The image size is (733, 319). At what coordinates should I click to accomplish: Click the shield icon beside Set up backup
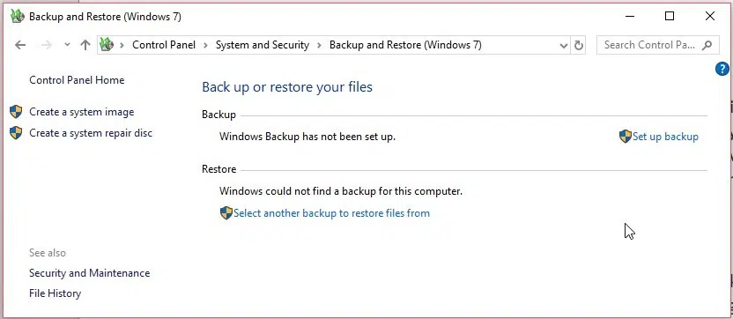pyautogui.click(x=625, y=137)
